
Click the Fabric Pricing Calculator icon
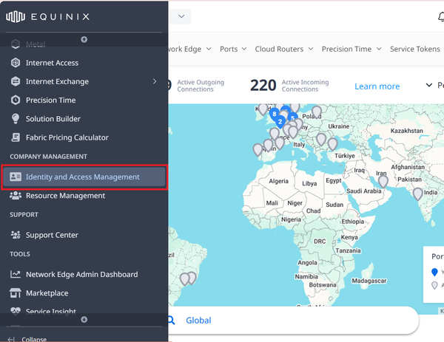click(x=16, y=137)
